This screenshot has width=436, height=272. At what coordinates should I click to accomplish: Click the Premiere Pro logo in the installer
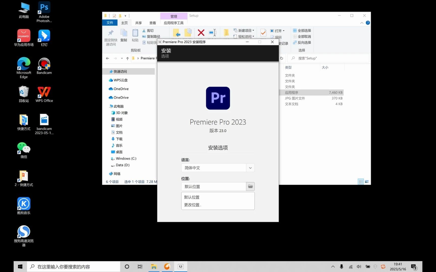click(218, 98)
